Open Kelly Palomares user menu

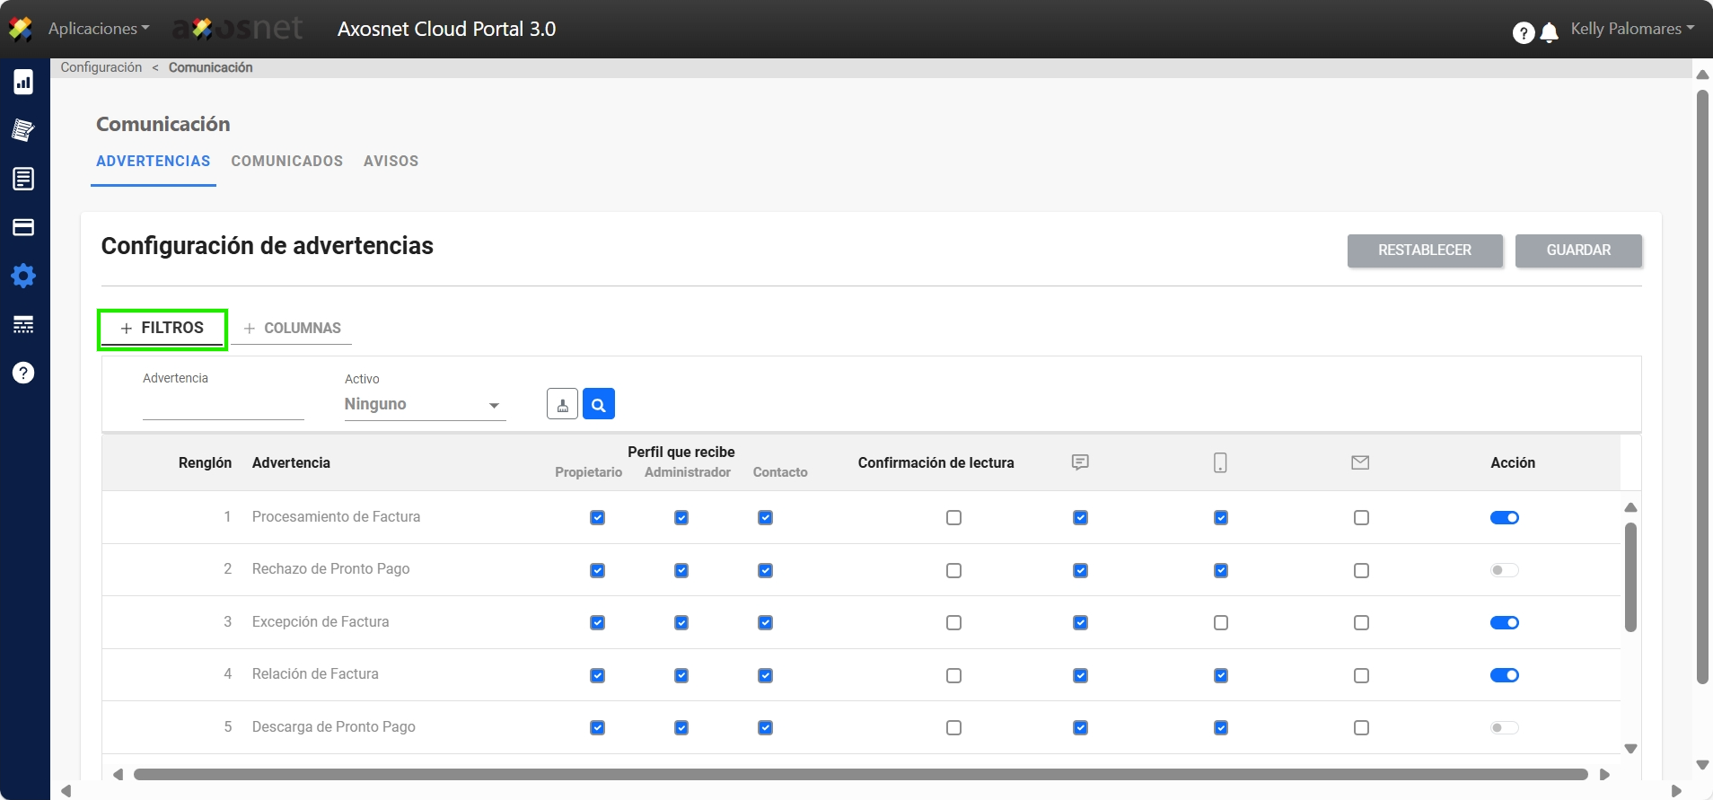pos(1631,29)
